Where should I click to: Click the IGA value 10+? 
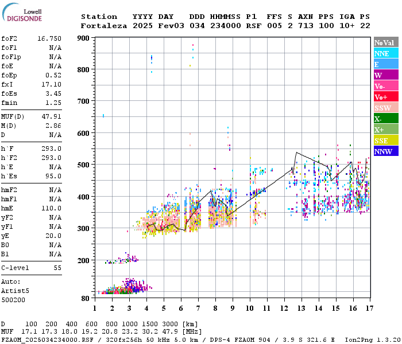coord(347,26)
